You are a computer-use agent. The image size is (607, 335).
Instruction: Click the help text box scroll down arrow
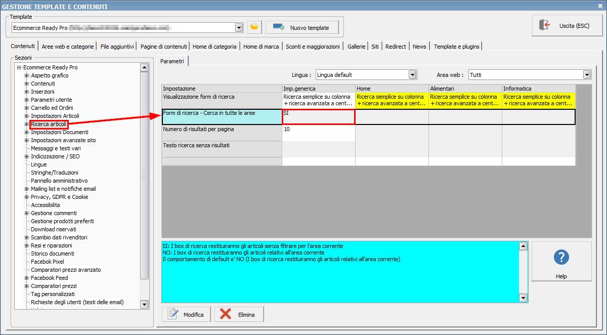tap(524, 298)
